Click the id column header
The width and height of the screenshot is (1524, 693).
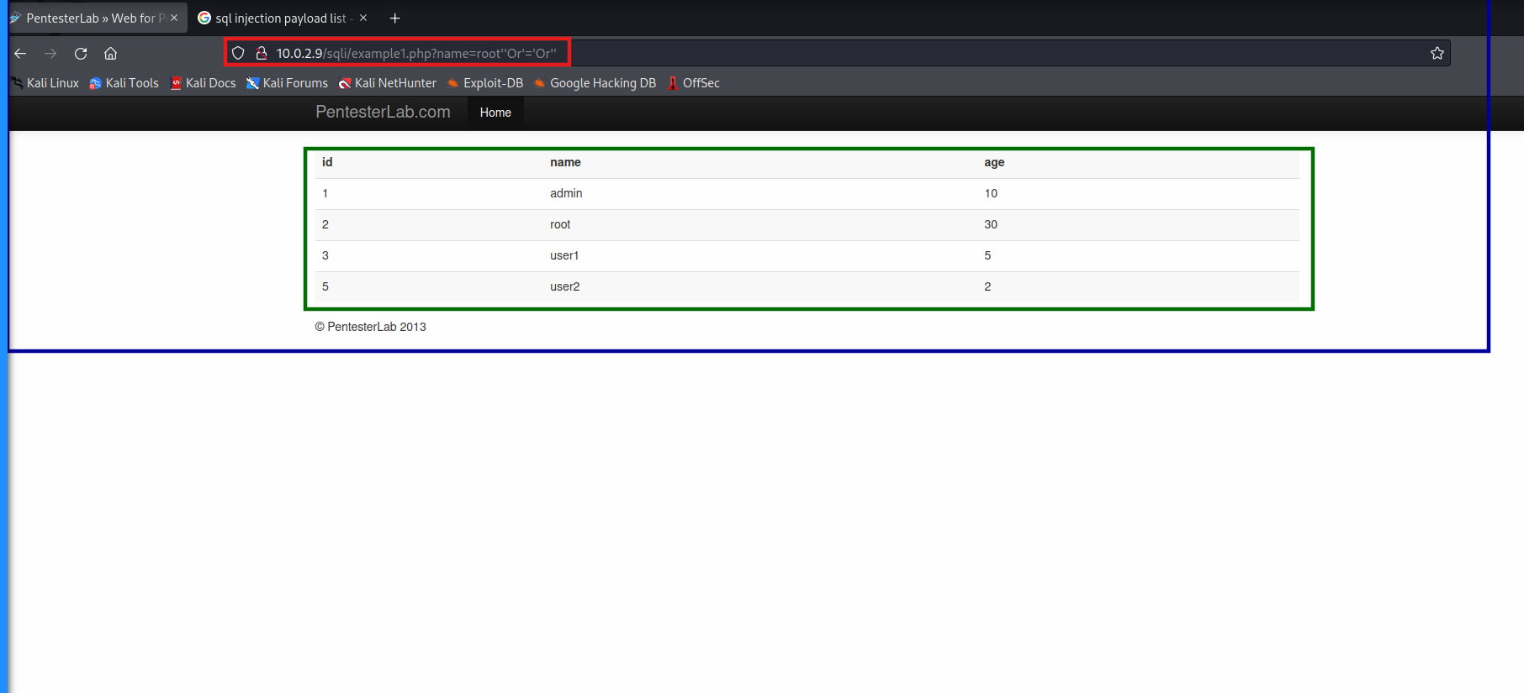327,162
